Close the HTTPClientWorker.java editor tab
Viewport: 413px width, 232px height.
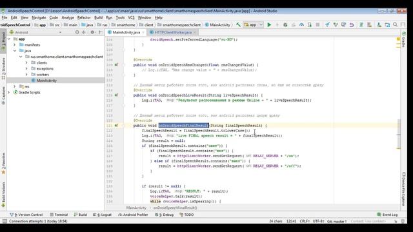click(195, 32)
